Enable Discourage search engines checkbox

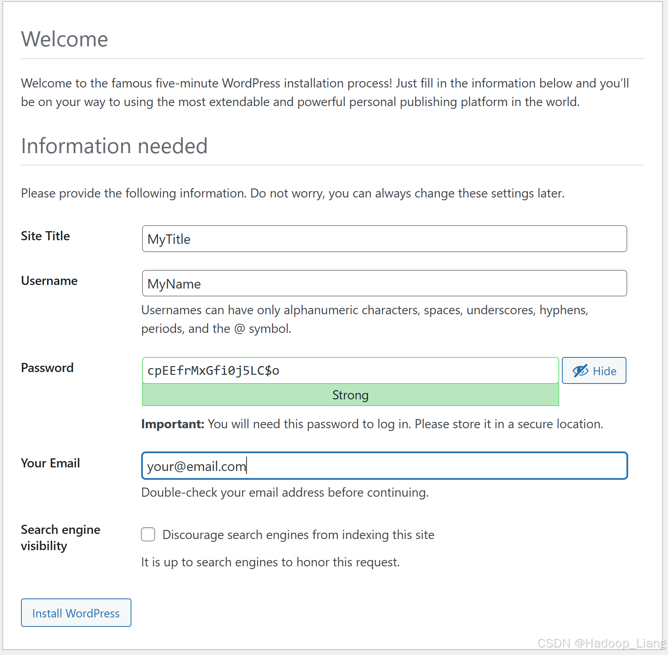[148, 534]
